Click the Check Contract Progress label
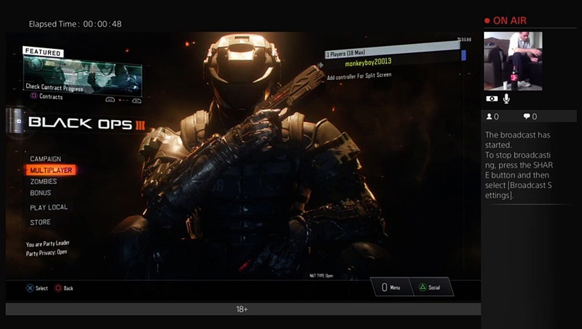This screenshot has width=582, height=329. click(x=54, y=87)
